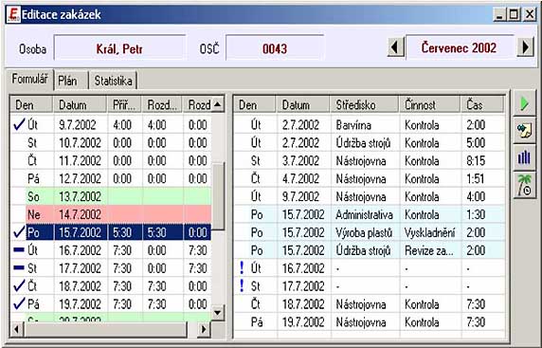Click 16.7.2002 date in left list
This screenshot has width=542, height=348.
click(80, 250)
